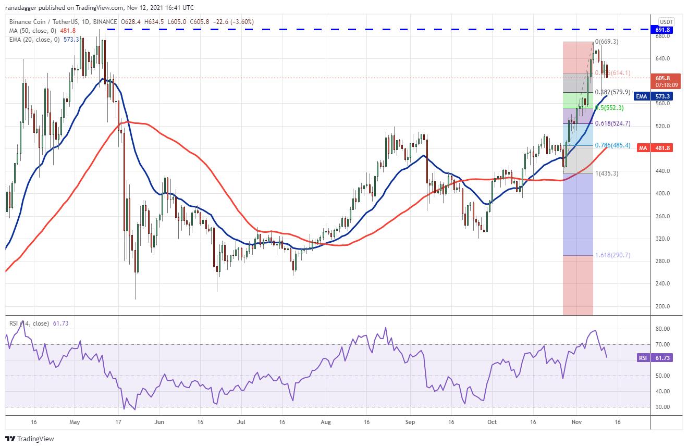Viewport: 688px width, 448px height.
Task: Click the Fibonacci 1.618(290.7) level label
Action: point(612,255)
